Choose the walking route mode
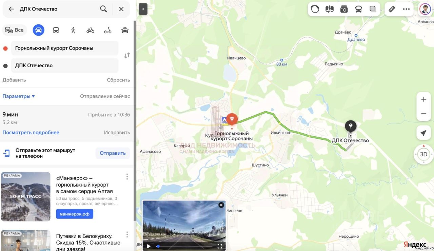Image resolution: width=434 pixels, height=251 pixels. click(73, 30)
